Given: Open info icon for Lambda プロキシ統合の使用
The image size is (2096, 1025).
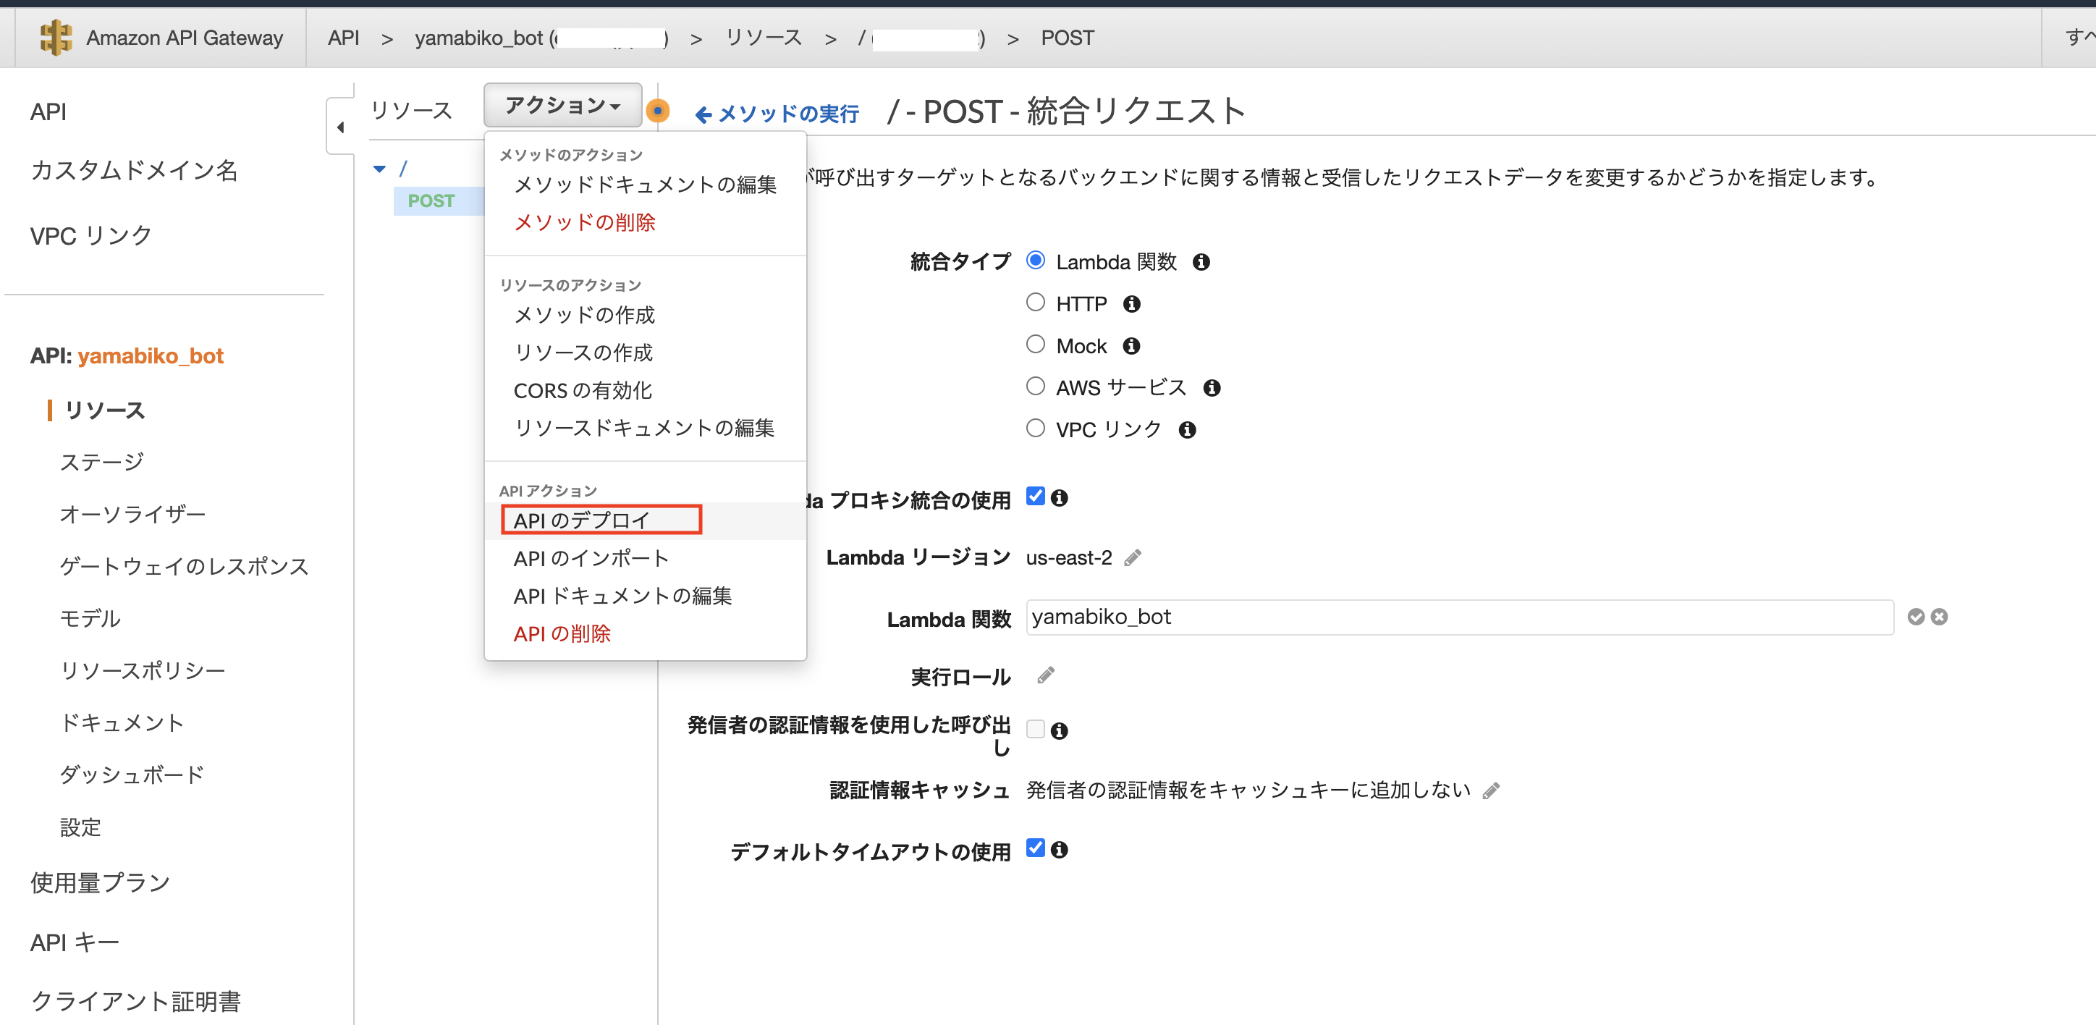Looking at the screenshot, I should click(1059, 498).
